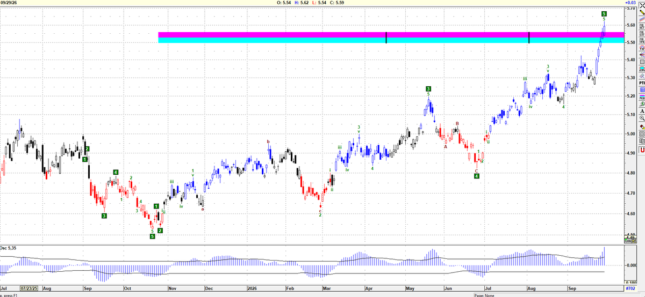The height and width of the screenshot is (297, 645).
Task: Click the cyan target band
Action: 391,40
